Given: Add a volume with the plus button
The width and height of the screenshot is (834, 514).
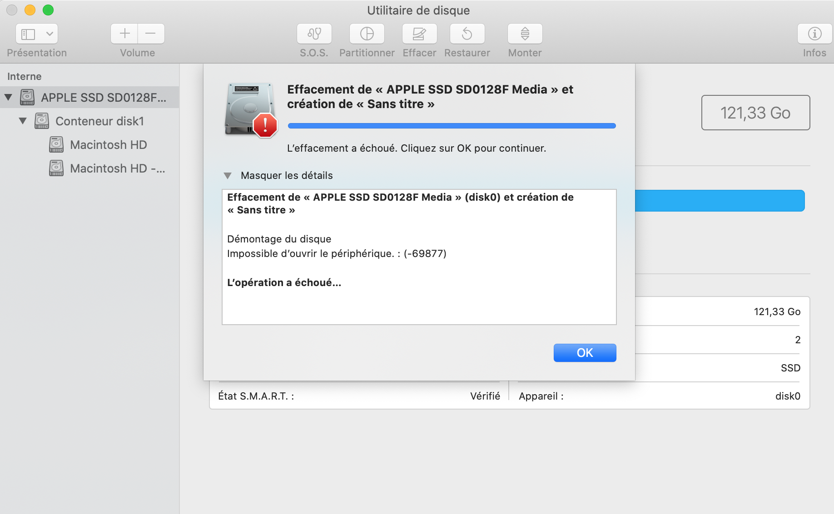Looking at the screenshot, I should click(x=124, y=34).
